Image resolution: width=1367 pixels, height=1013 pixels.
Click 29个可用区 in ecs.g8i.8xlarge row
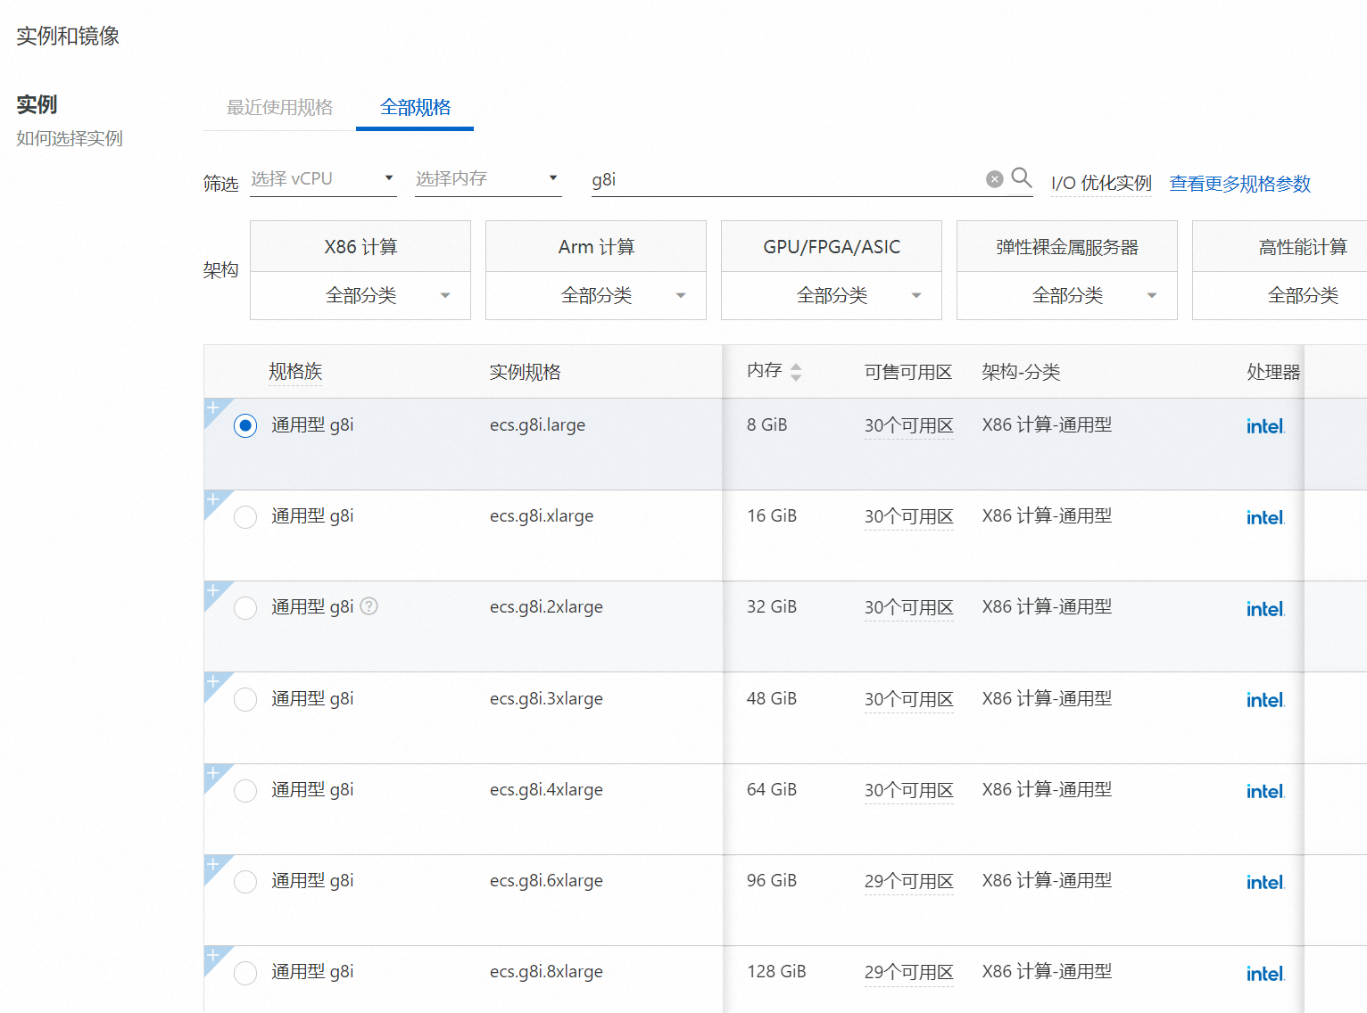908,973
